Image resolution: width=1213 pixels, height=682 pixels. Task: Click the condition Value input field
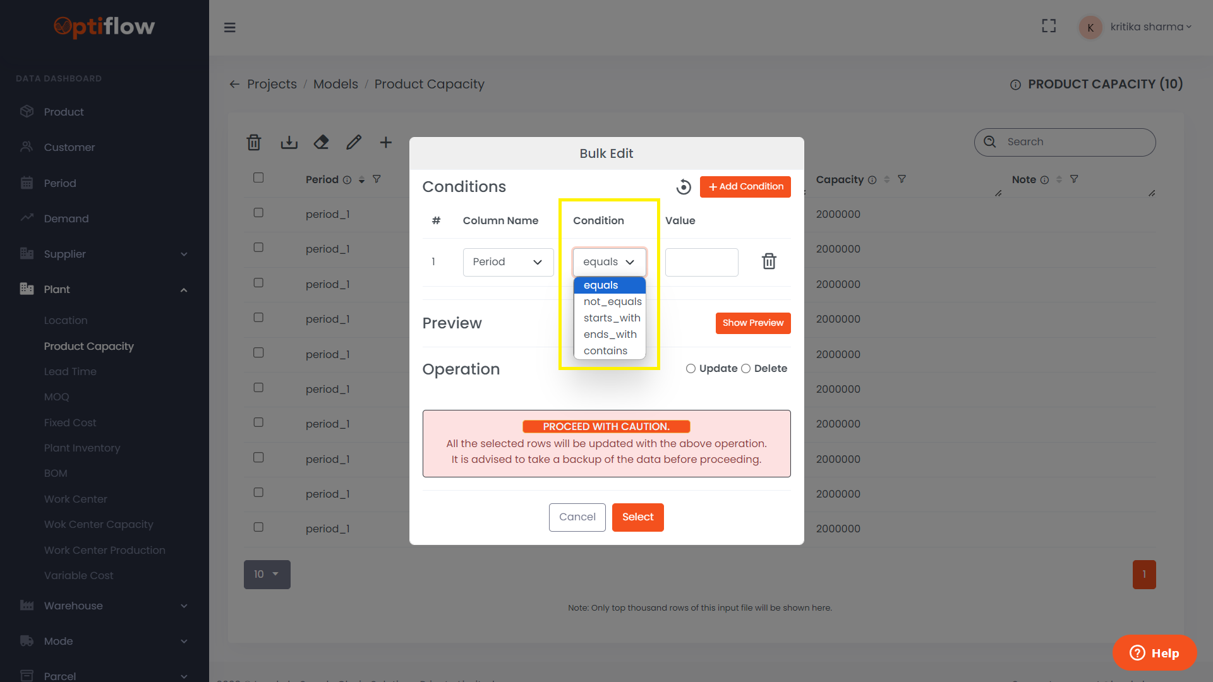701,262
